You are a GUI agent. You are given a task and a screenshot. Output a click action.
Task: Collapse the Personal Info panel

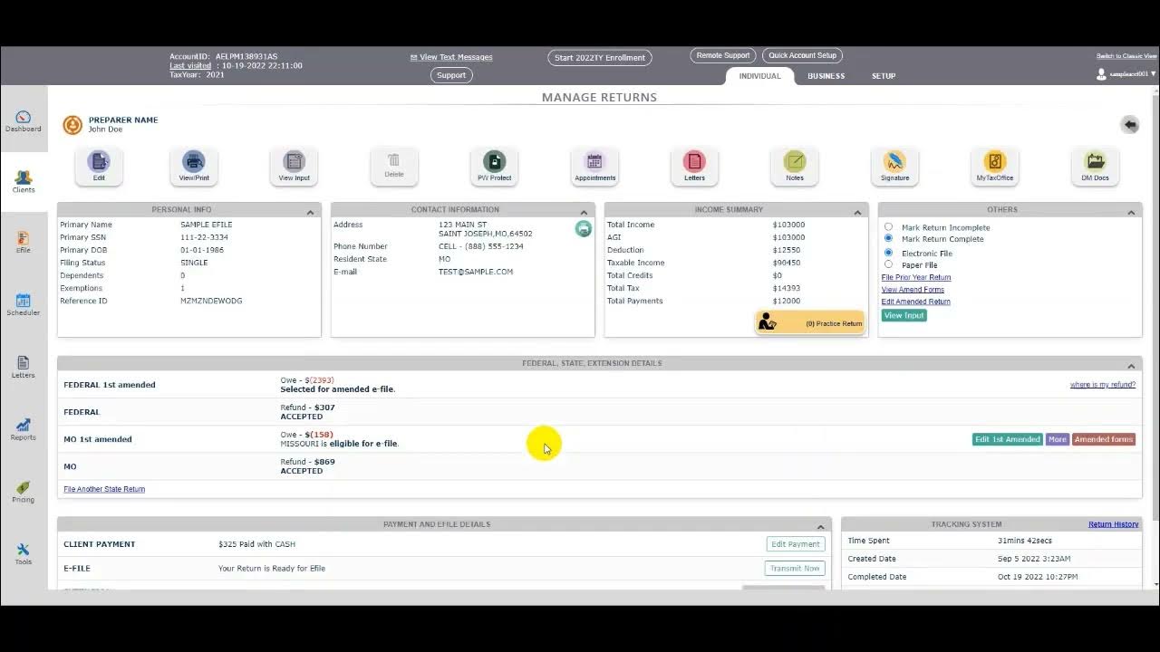310,212
